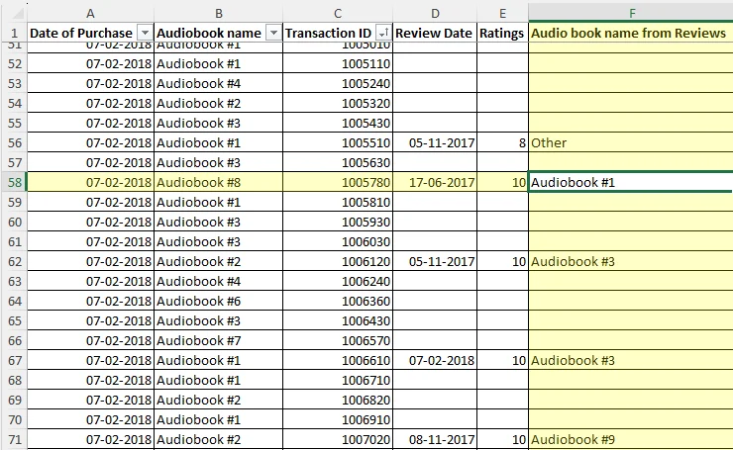Select review date 07-02-2018 in row 67
The image size is (733, 450).
pos(435,360)
